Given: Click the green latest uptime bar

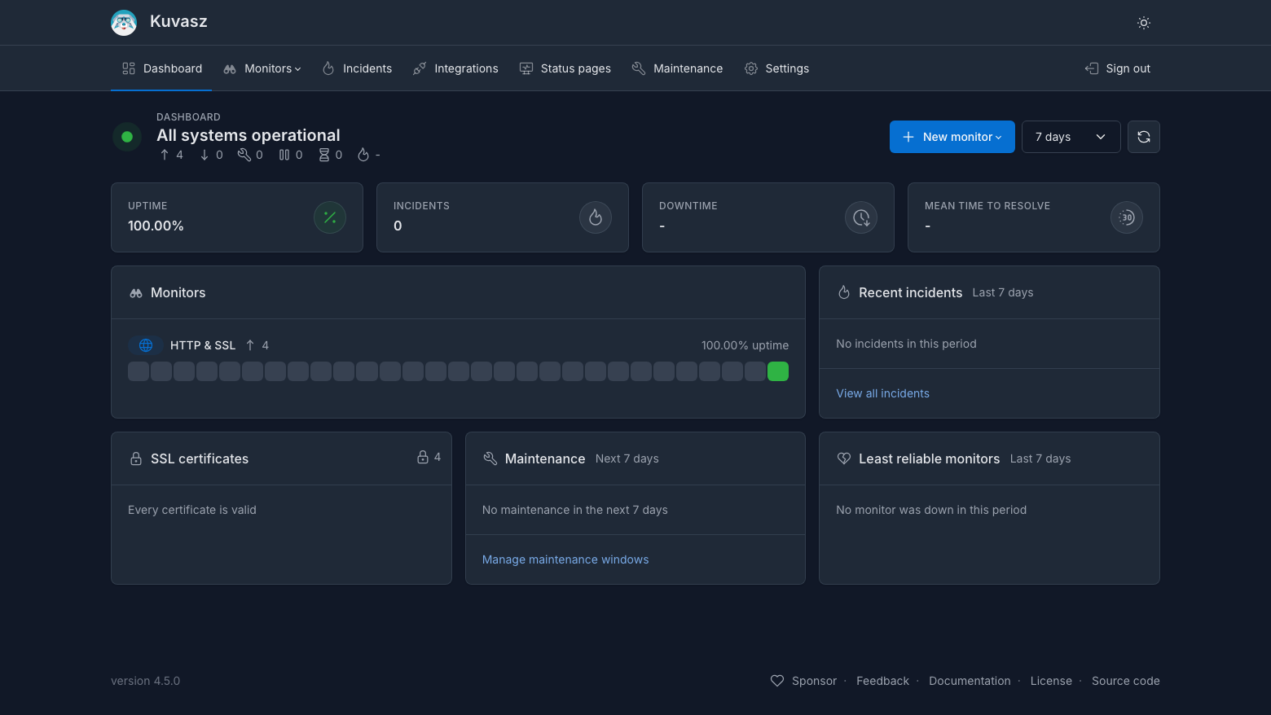Looking at the screenshot, I should coord(778,371).
